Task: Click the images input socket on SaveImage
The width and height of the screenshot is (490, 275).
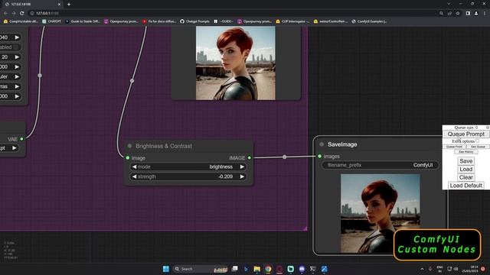Action: pos(319,156)
